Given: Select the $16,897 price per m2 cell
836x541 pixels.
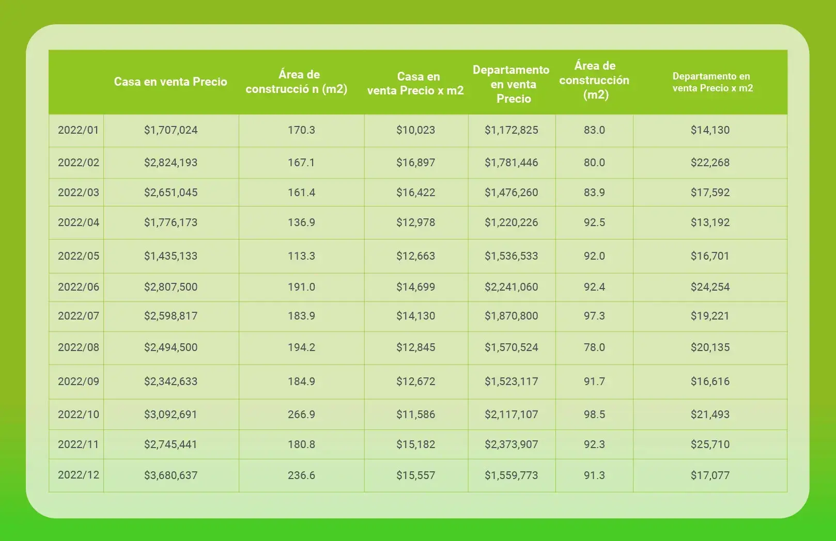Looking at the screenshot, I should (x=415, y=163).
